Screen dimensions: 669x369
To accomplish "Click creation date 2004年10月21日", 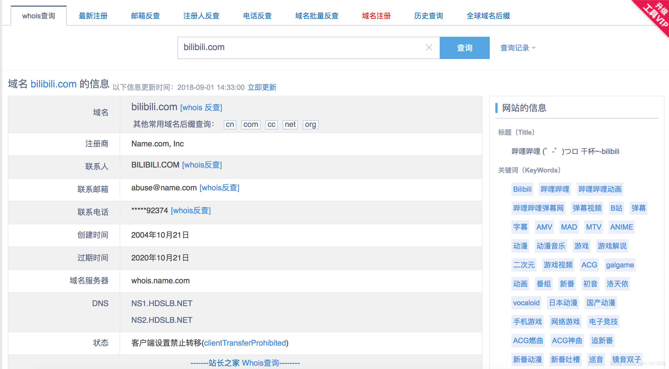I will tap(160, 235).
